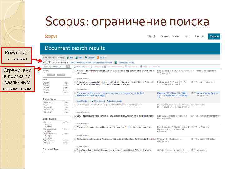Tick the Energy subject area checkbox

pyautogui.click(x=44, y=143)
